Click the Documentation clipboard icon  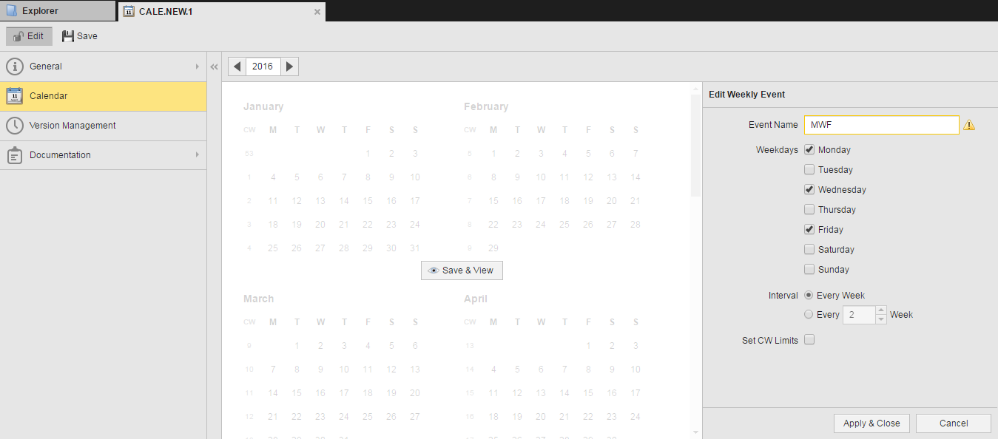tap(15, 155)
